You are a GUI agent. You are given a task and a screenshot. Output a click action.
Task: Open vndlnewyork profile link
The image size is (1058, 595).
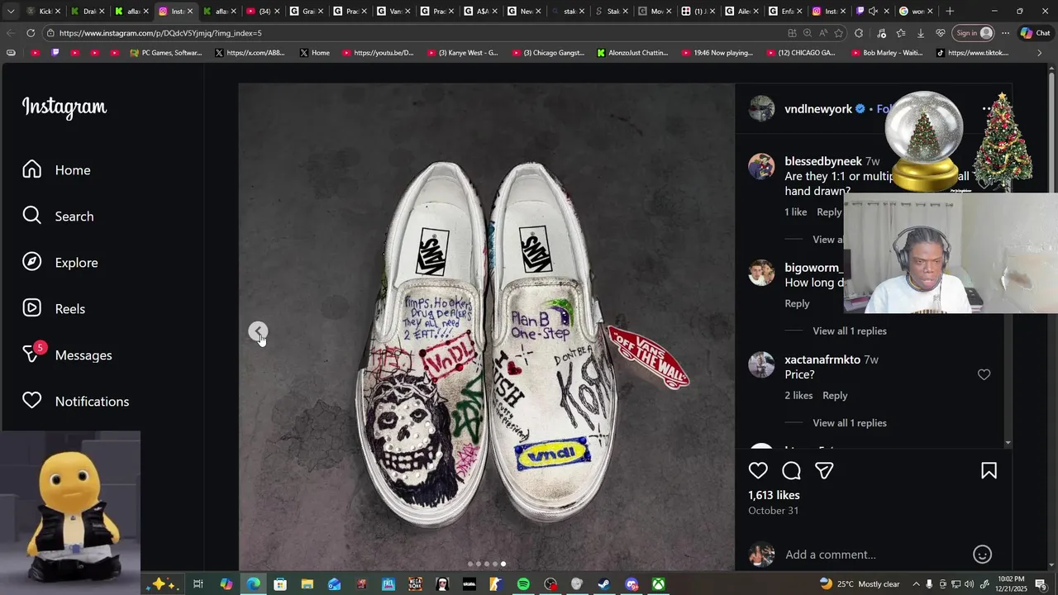point(817,109)
